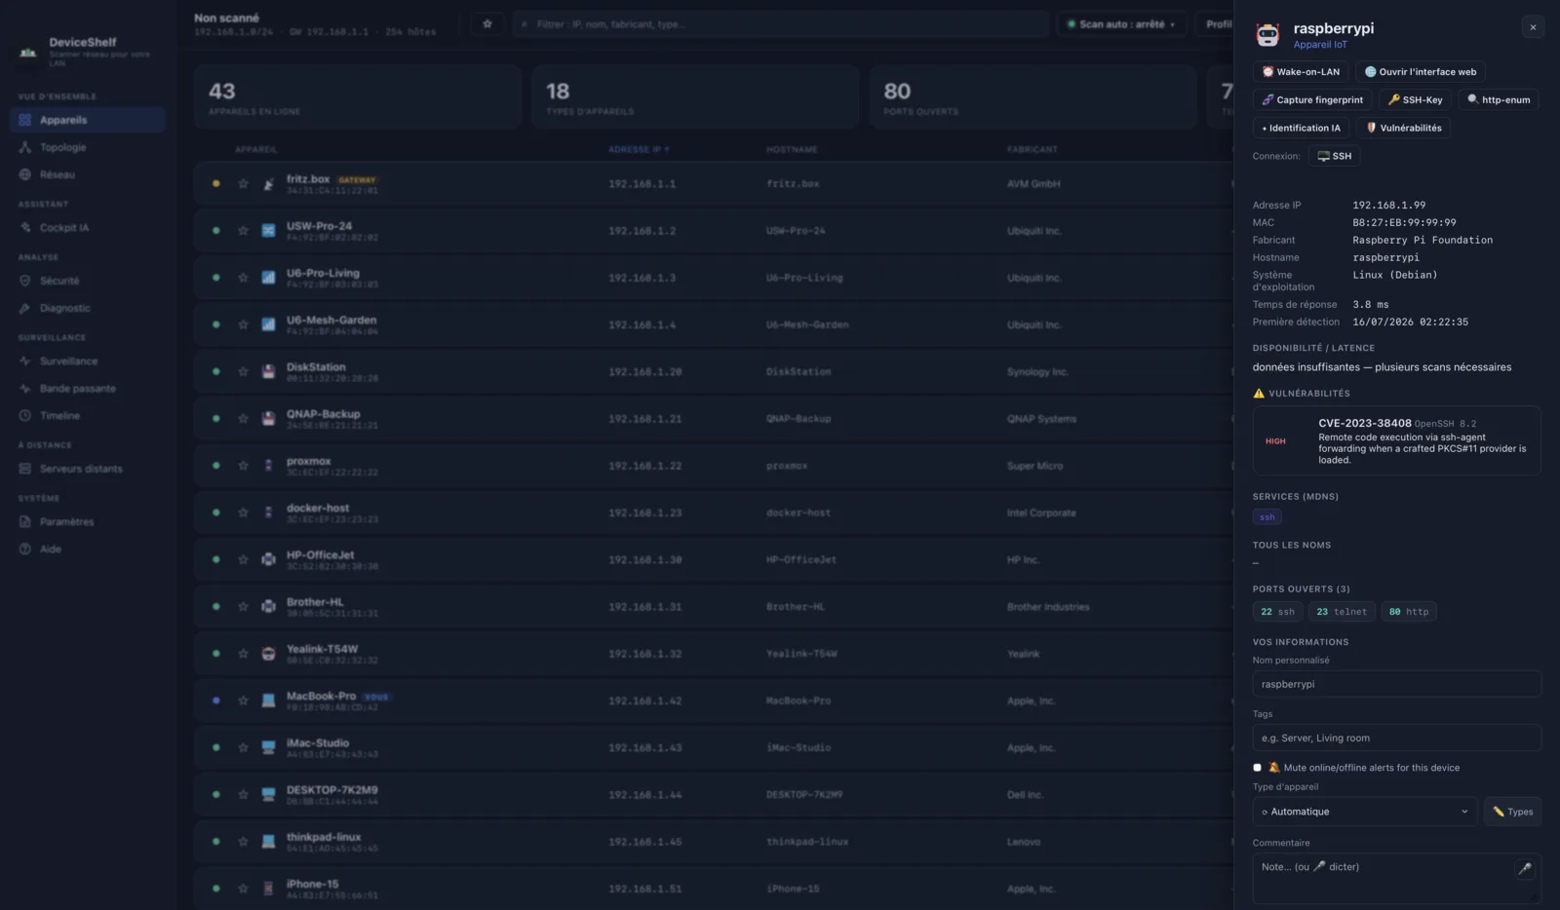This screenshot has height=910, width=1560.
Task: Open Topologie in the sidebar
Action: click(88, 147)
